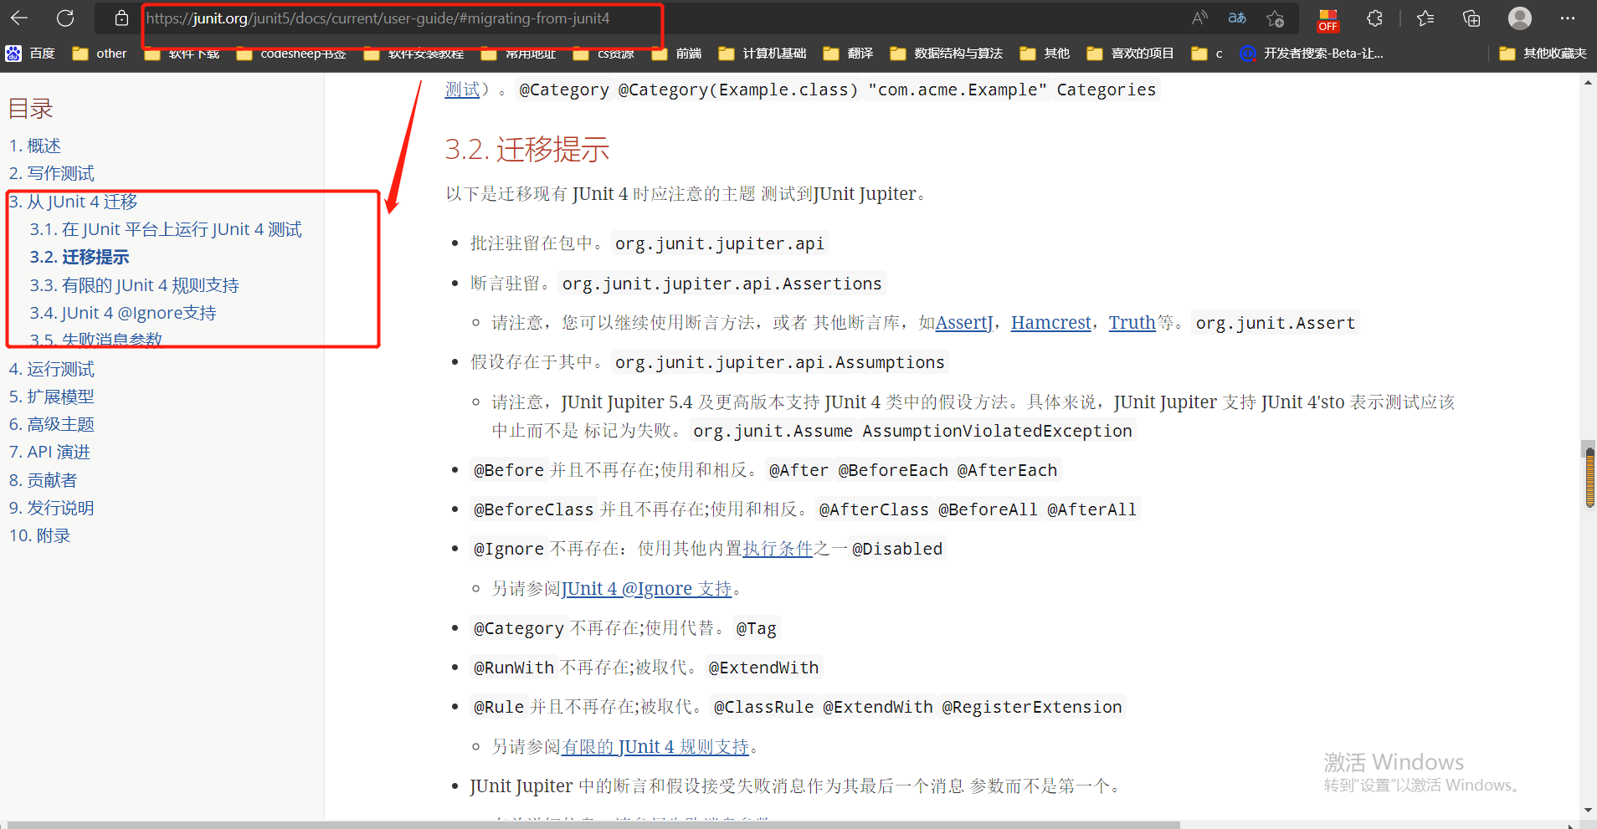The width and height of the screenshot is (1597, 829).
Task: Open the 喜欢的项目 bookmarks folder
Action: click(1131, 54)
